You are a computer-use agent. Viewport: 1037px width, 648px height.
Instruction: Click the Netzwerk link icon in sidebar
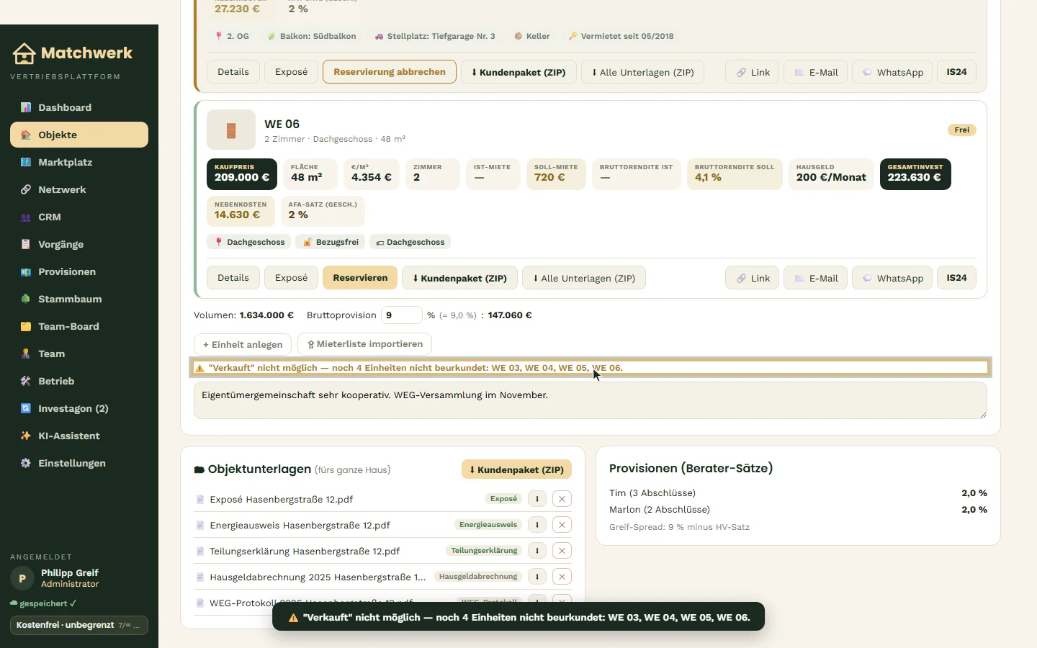coord(26,189)
